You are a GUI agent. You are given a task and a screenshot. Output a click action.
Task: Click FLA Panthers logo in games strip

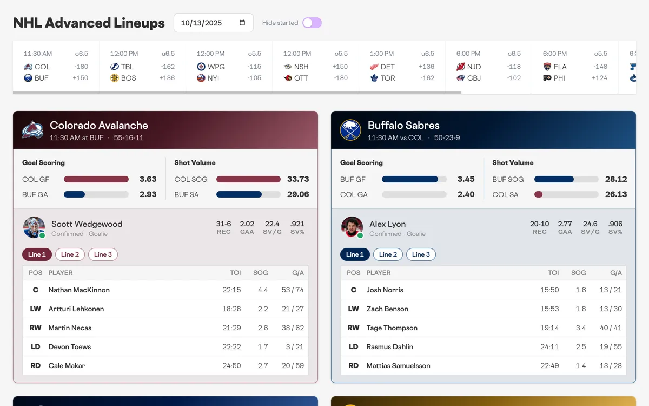tap(547, 67)
